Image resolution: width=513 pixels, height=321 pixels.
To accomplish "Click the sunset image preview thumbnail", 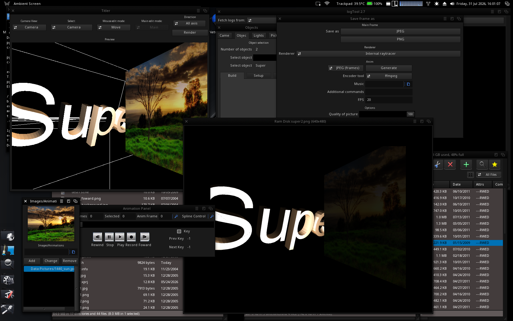I will pyautogui.click(x=51, y=223).
